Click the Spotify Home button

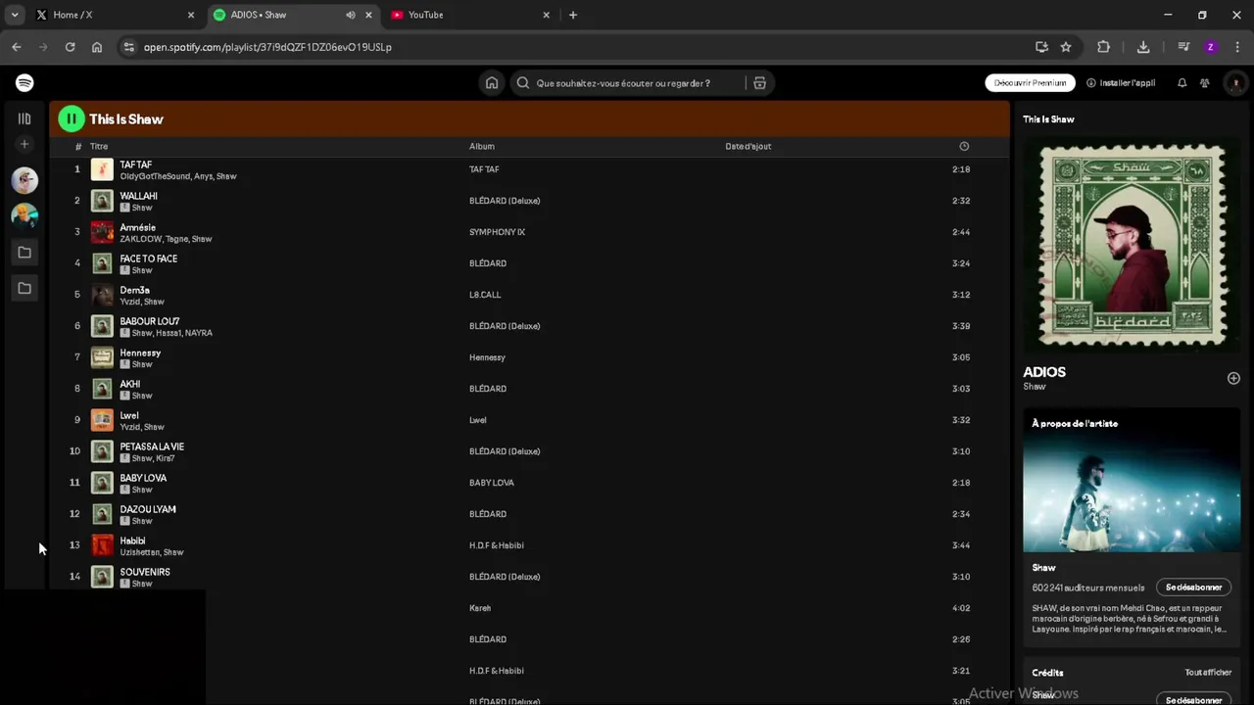[x=492, y=83]
